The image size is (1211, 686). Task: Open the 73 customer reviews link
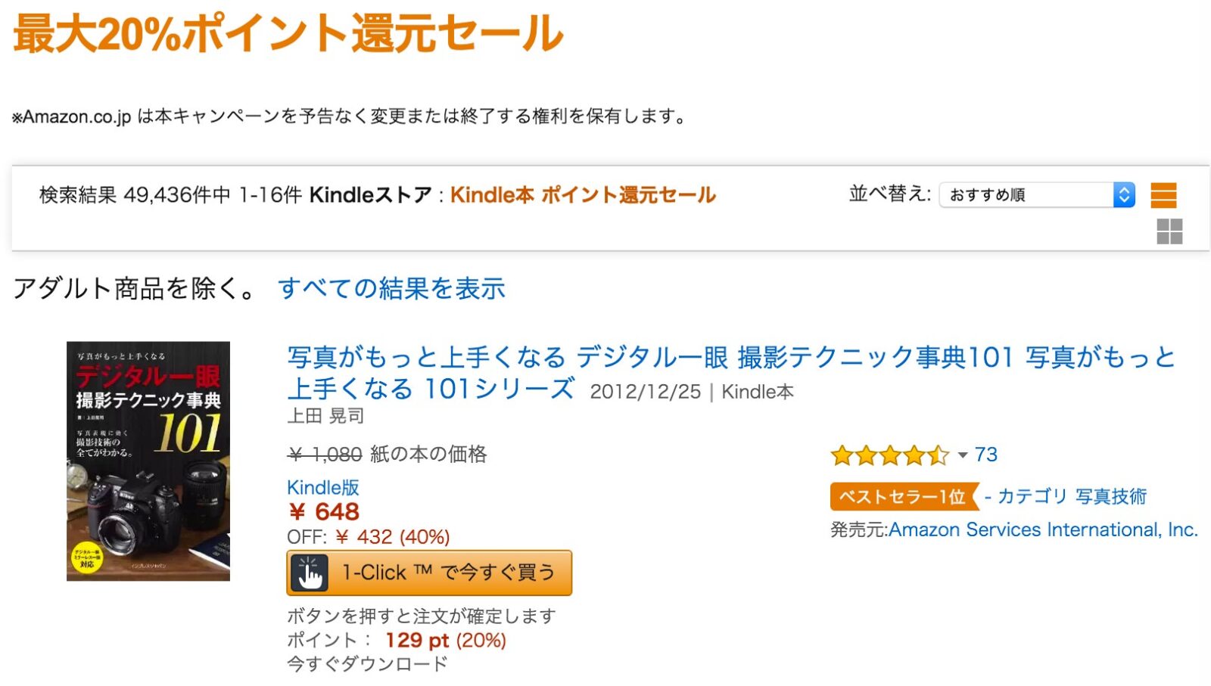coord(985,455)
